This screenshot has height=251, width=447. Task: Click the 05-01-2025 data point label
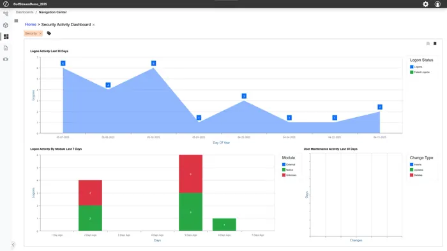click(x=199, y=118)
